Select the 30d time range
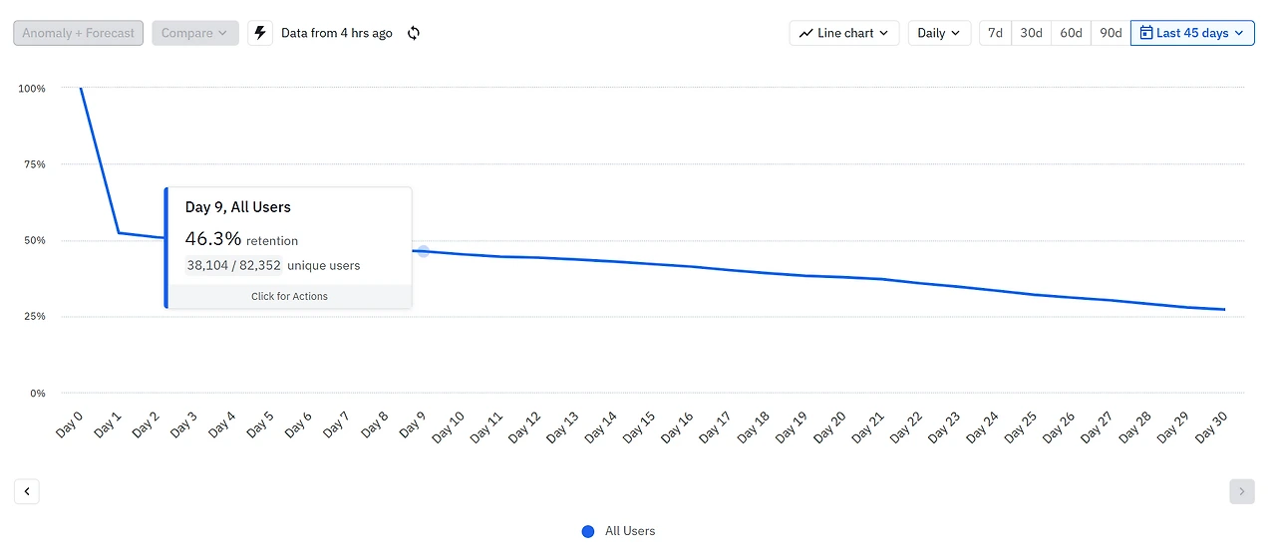The height and width of the screenshot is (559, 1276). pos(1031,33)
